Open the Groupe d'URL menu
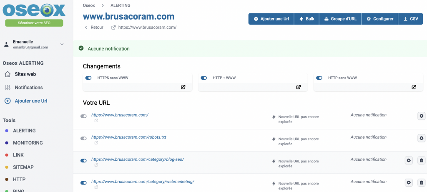 pos(340,19)
